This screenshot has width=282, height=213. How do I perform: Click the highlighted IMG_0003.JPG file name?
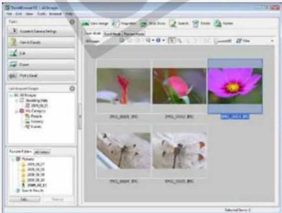click(x=235, y=117)
